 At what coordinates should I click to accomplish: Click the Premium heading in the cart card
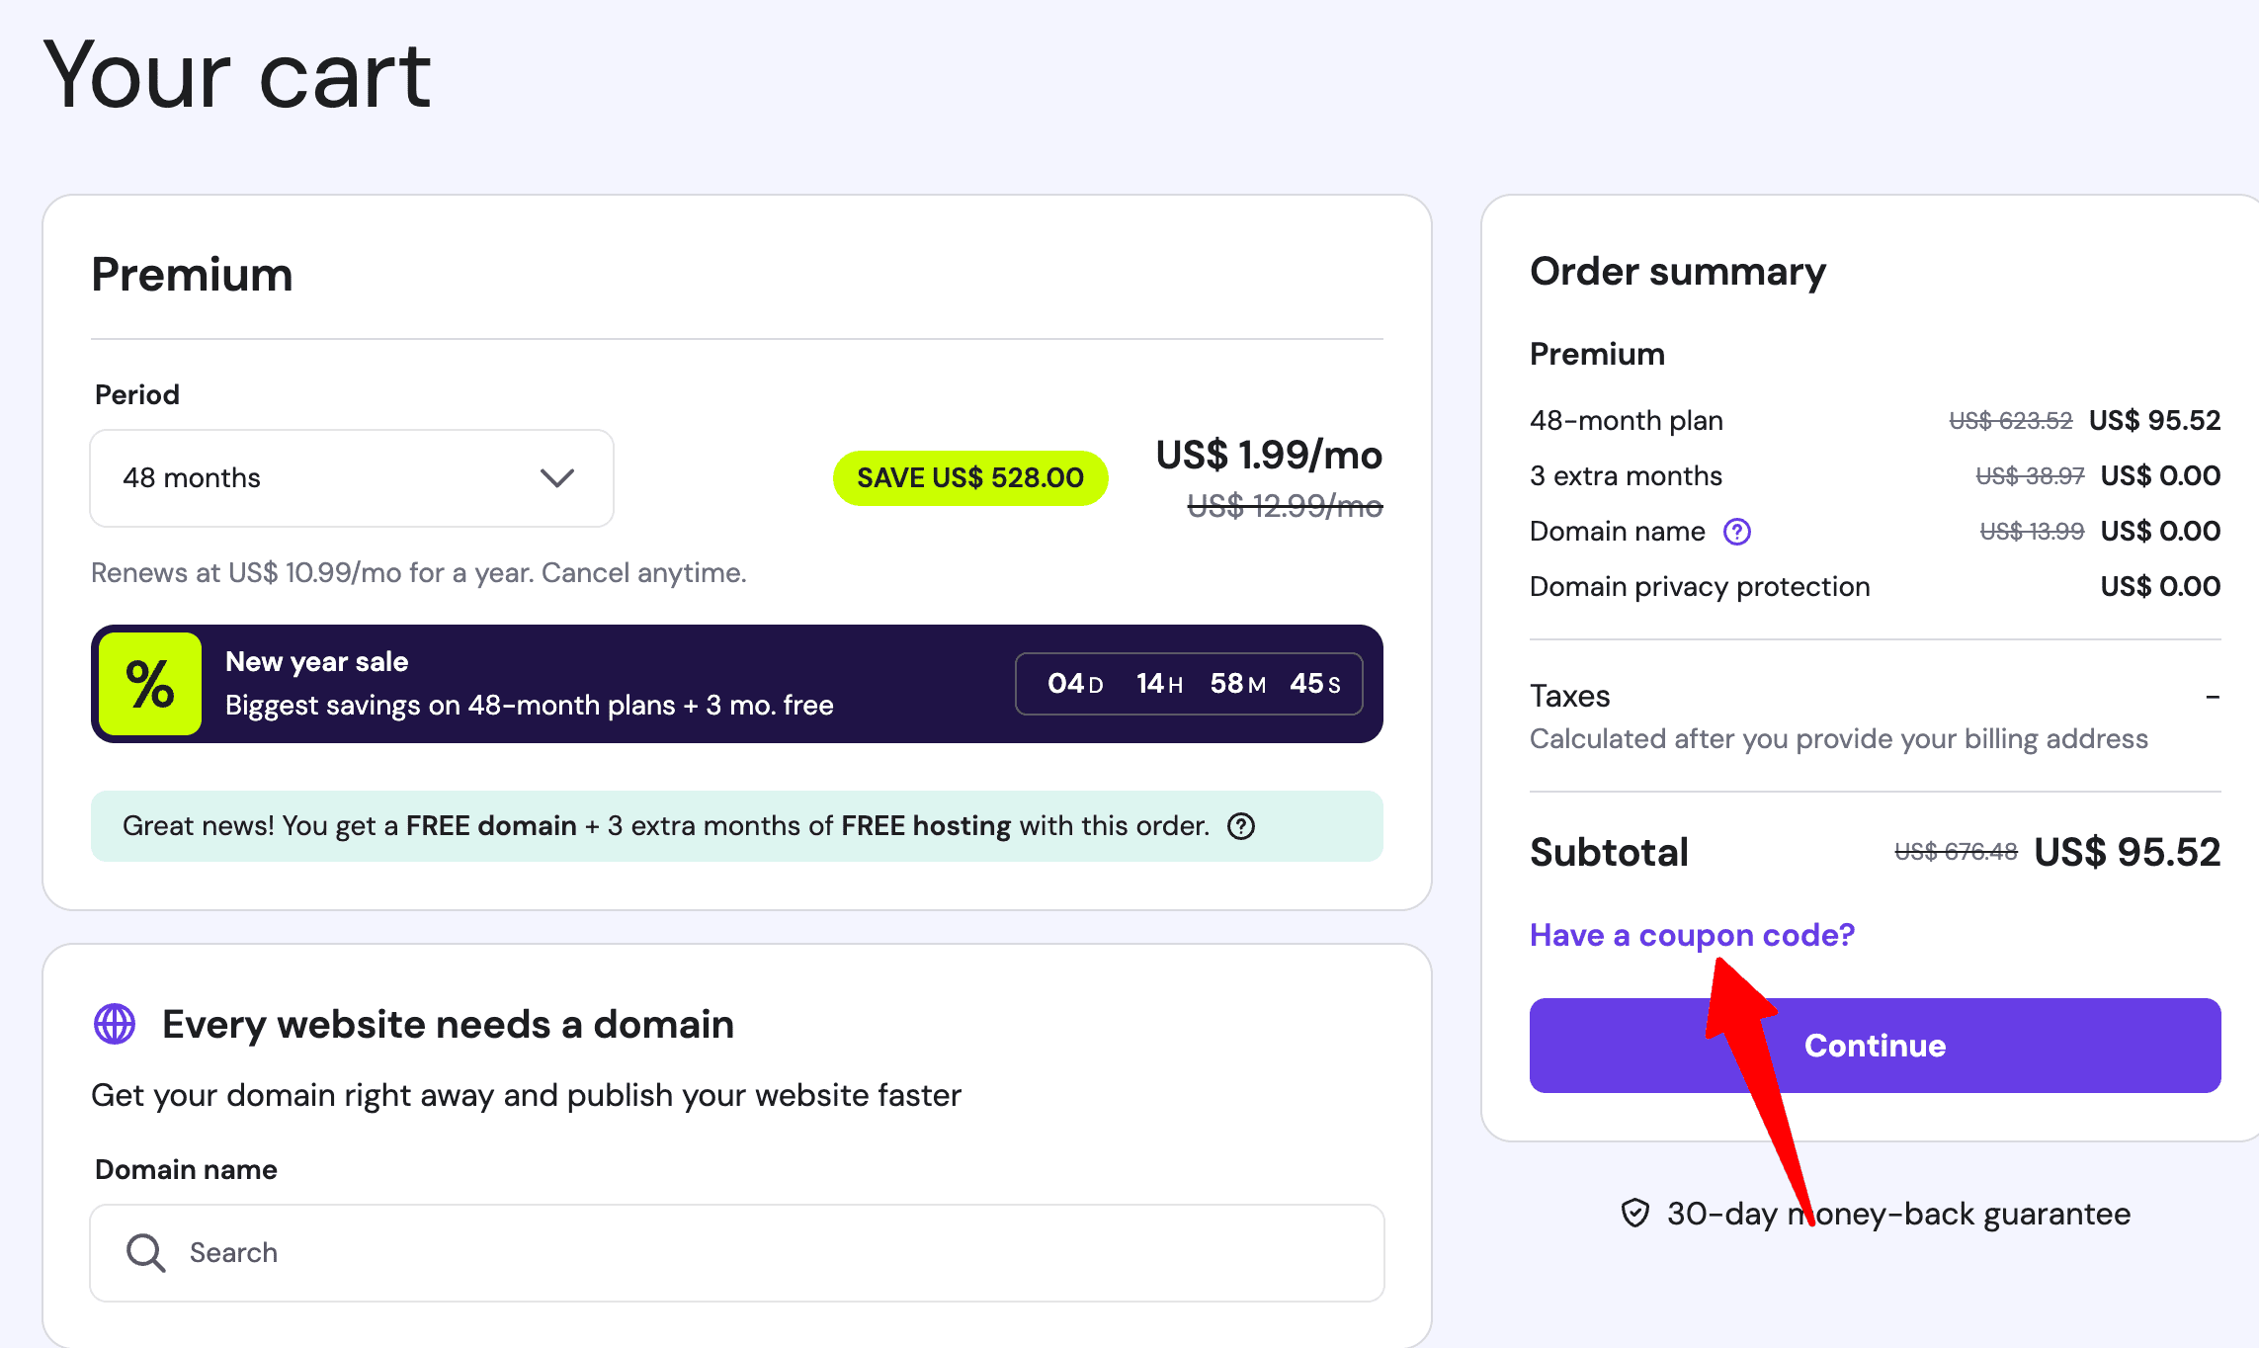pyautogui.click(x=191, y=276)
